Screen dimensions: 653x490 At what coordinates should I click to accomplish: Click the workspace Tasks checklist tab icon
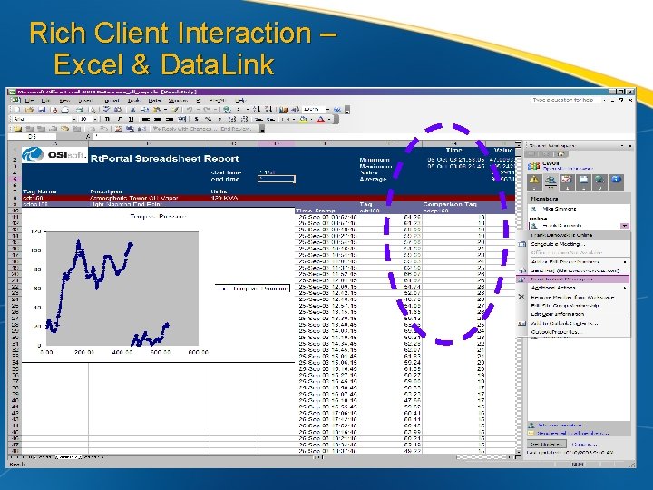click(566, 181)
